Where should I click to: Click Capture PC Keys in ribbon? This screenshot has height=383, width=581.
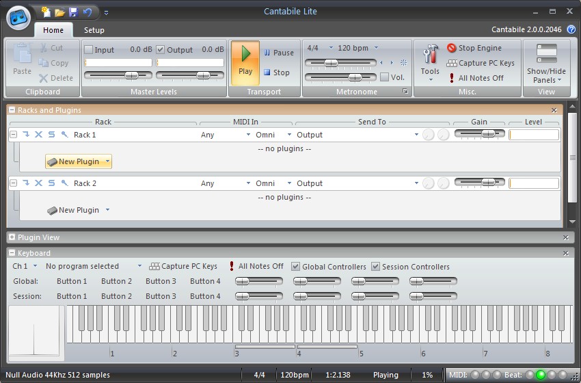481,63
